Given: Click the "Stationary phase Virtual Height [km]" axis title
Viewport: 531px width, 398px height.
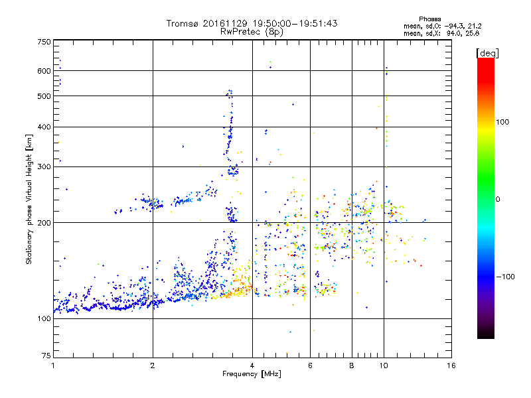Looking at the screenshot, I should pos(29,199).
